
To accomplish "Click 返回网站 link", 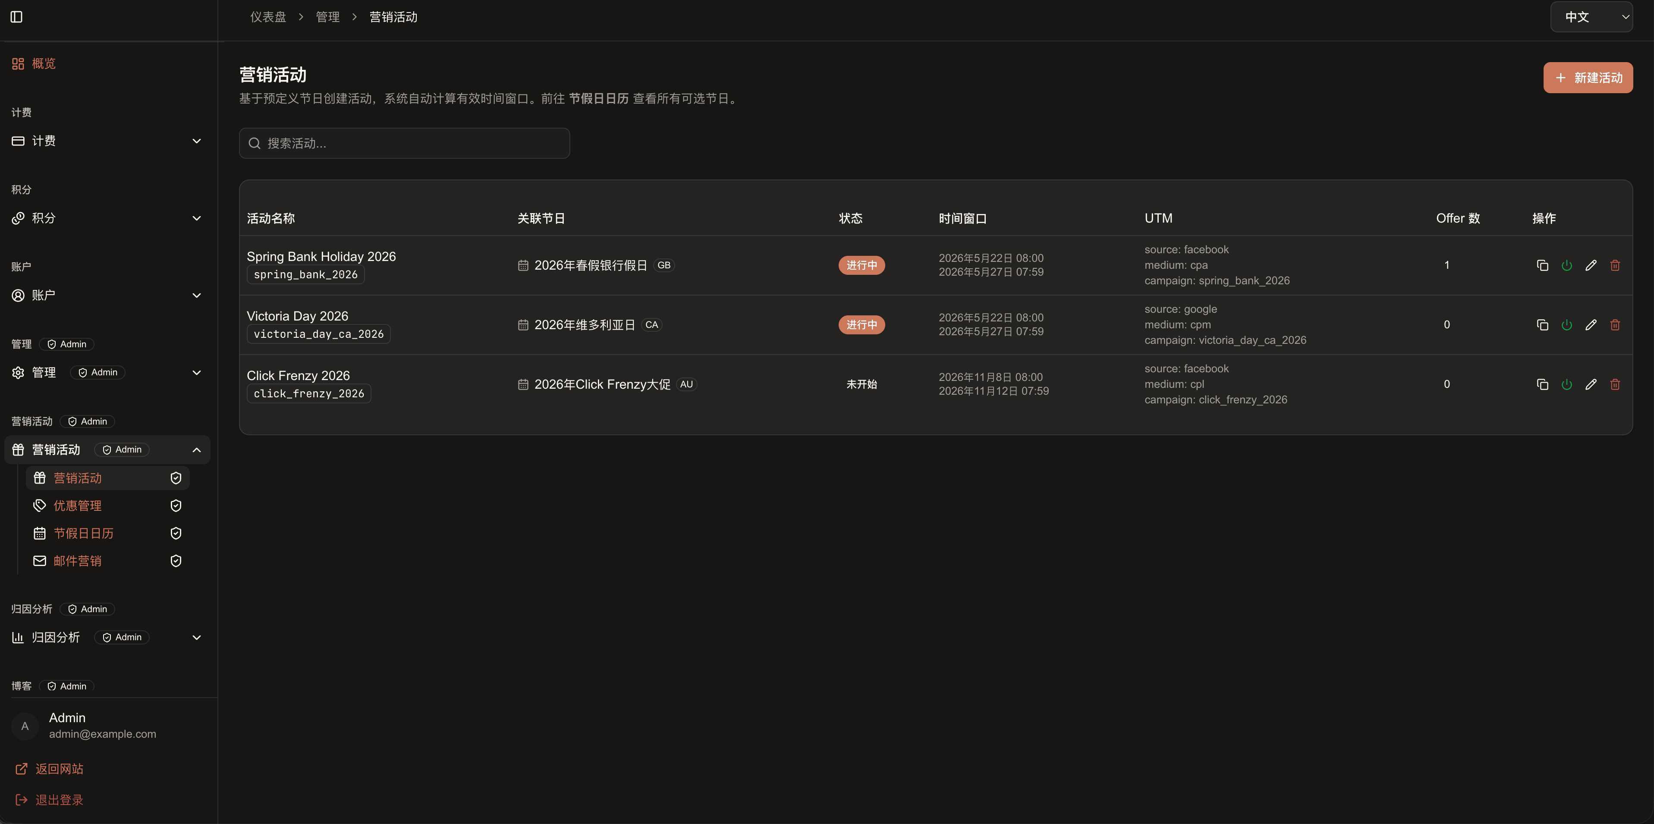I will [x=50, y=769].
